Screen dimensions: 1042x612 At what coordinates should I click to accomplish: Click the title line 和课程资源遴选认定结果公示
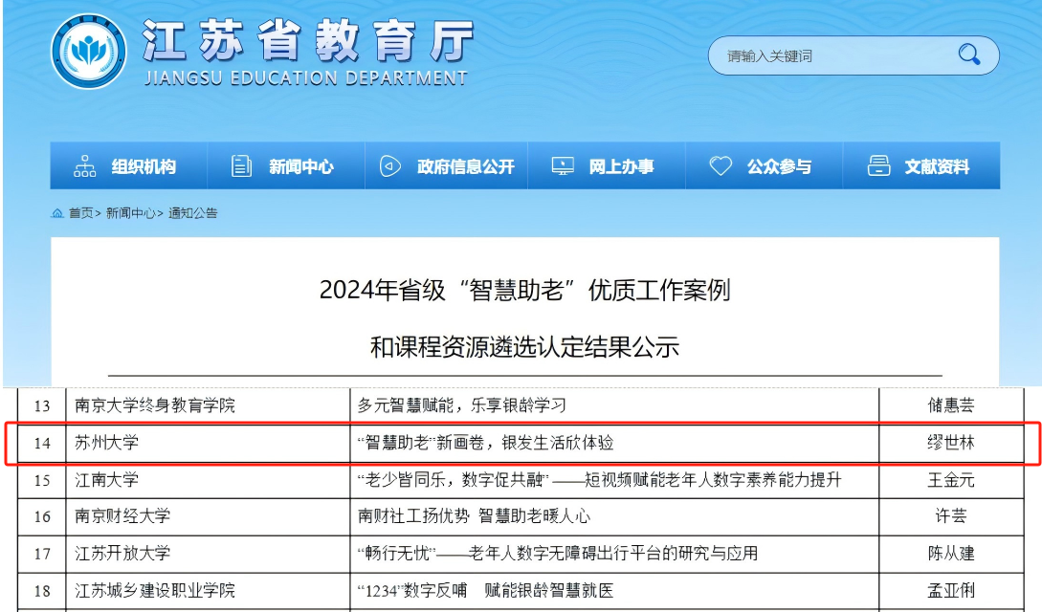pyautogui.click(x=525, y=347)
